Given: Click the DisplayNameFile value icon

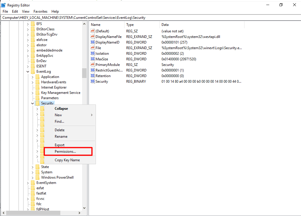Looking at the screenshot, I should coord(93,36).
